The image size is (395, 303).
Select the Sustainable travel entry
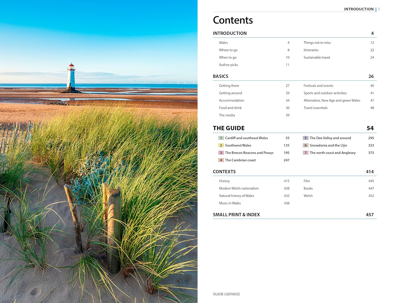(317, 57)
